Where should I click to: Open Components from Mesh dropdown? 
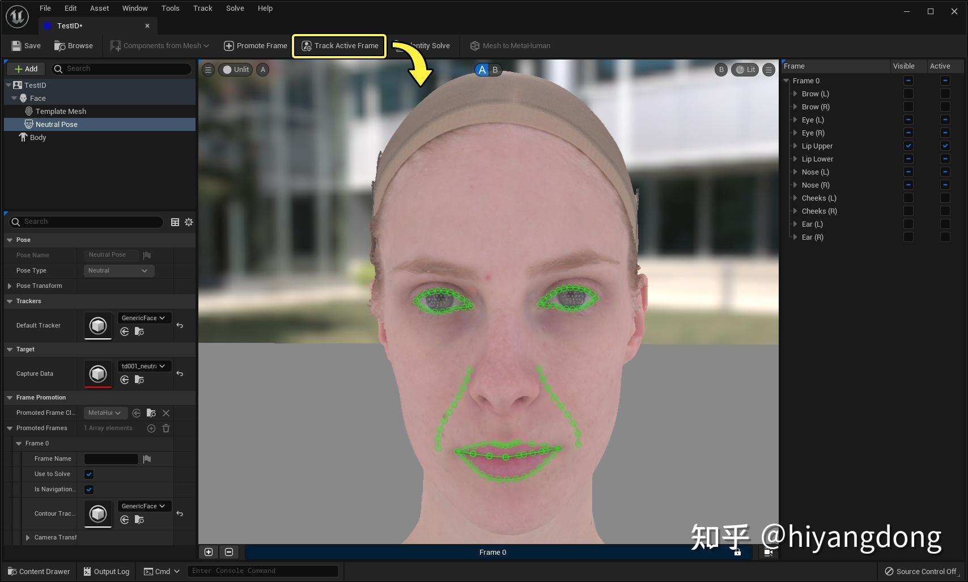pos(160,45)
